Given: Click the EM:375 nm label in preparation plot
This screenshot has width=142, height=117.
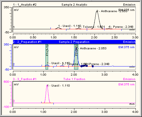Looking at the screenshot, I should (126, 47).
